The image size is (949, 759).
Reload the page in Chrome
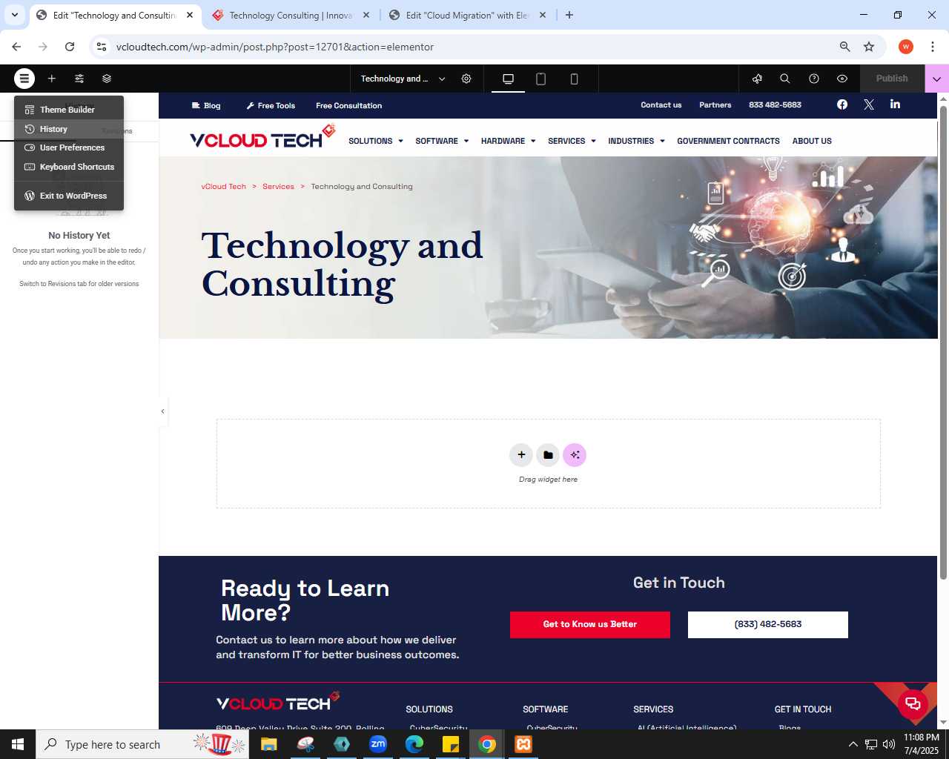[70, 47]
